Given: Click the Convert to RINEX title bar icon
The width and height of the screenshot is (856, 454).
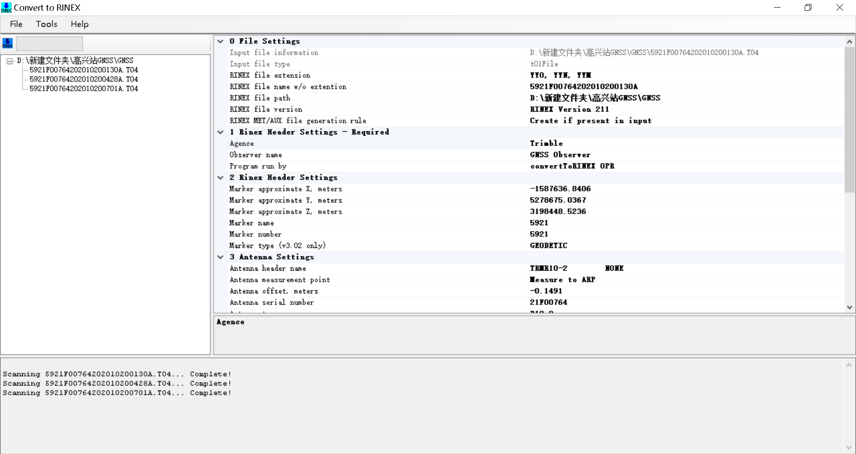Looking at the screenshot, I should [x=6, y=8].
